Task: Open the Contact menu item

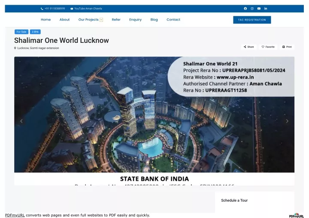Action: [173, 20]
